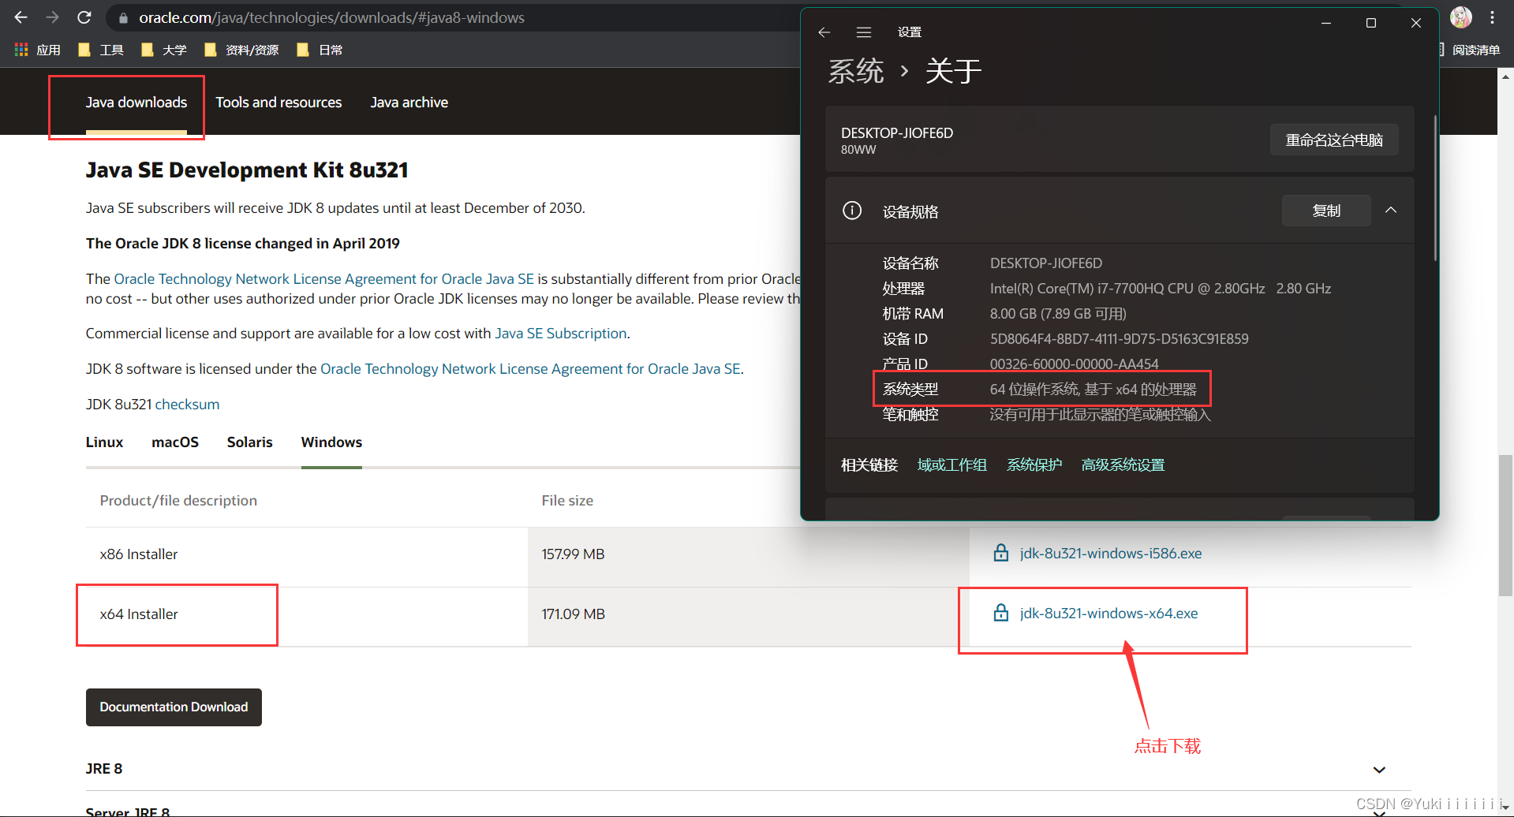Click the Settings window vertical scrollbar
Viewport: 1514px width, 817px height.
1435,188
